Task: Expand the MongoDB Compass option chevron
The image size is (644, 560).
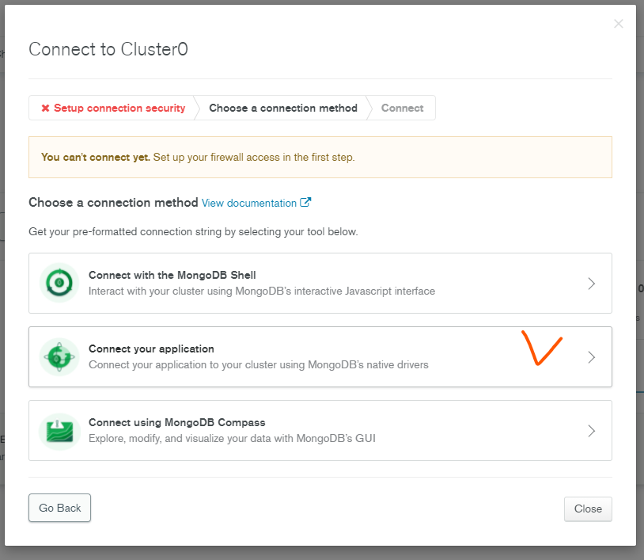Action: [x=591, y=431]
